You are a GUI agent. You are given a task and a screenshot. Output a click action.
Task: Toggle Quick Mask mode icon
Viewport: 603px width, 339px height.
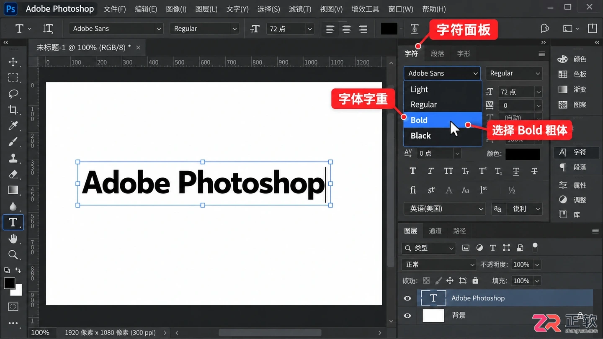(13, 307)
